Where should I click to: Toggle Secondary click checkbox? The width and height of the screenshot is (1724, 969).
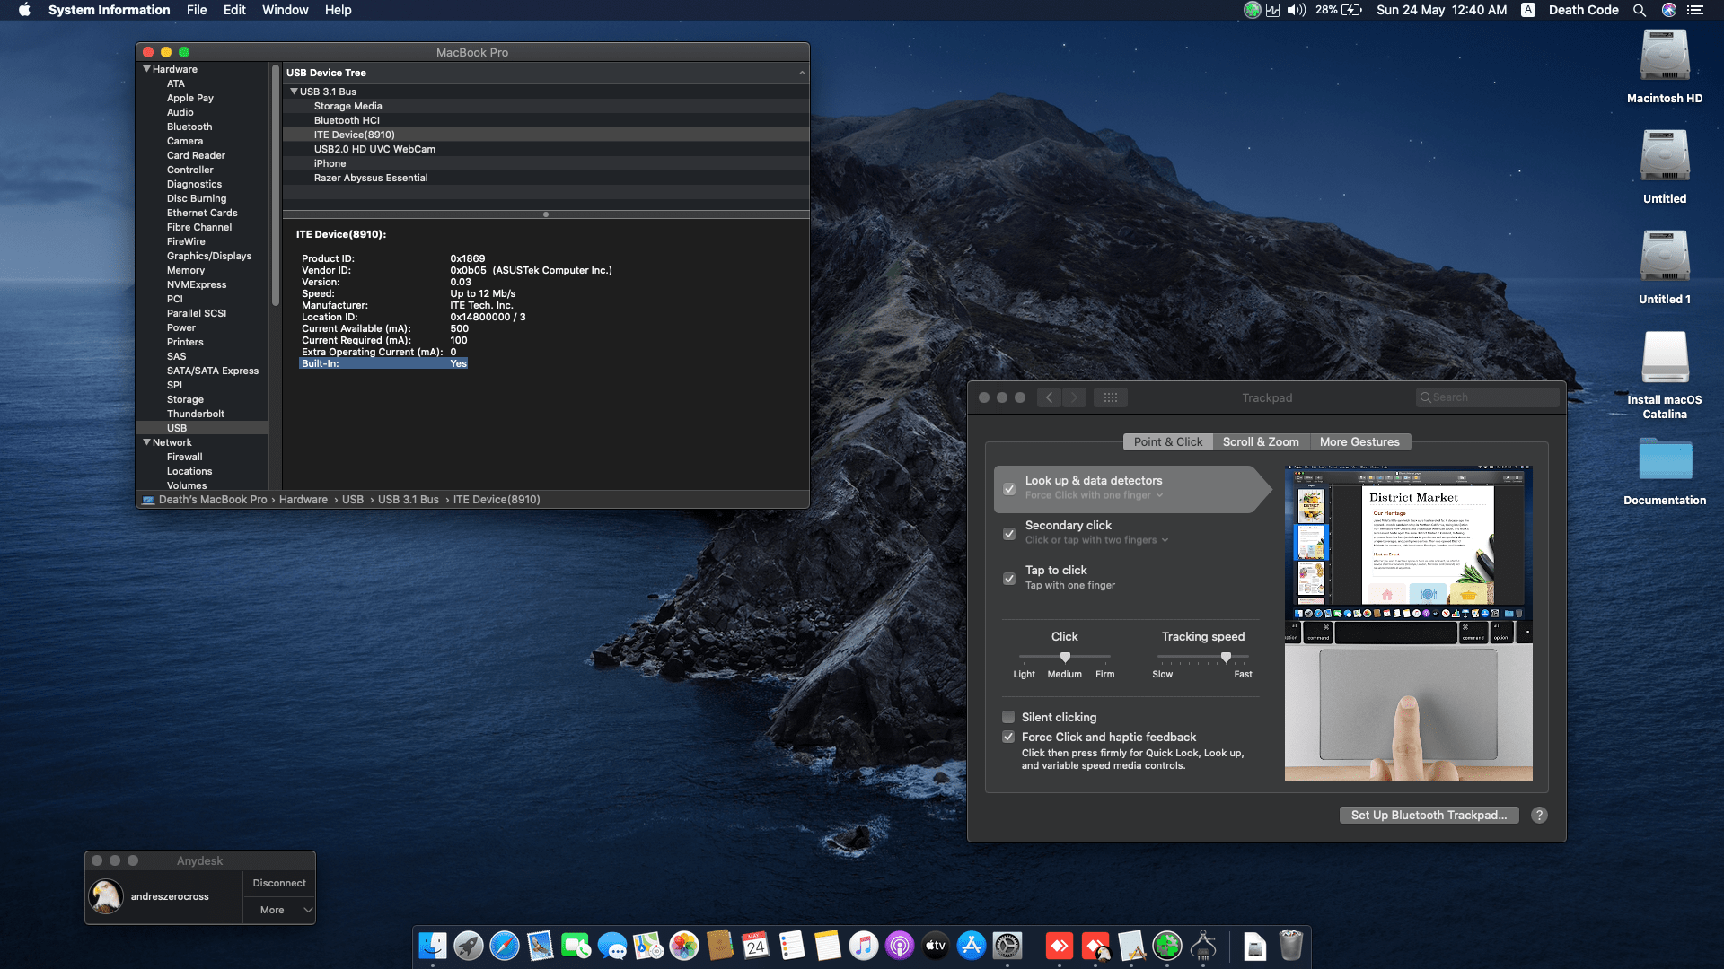click(1009, 534)
